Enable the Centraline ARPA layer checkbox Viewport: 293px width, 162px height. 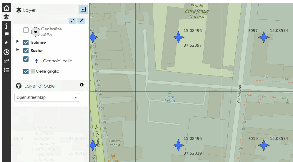(x=26, y=30)
